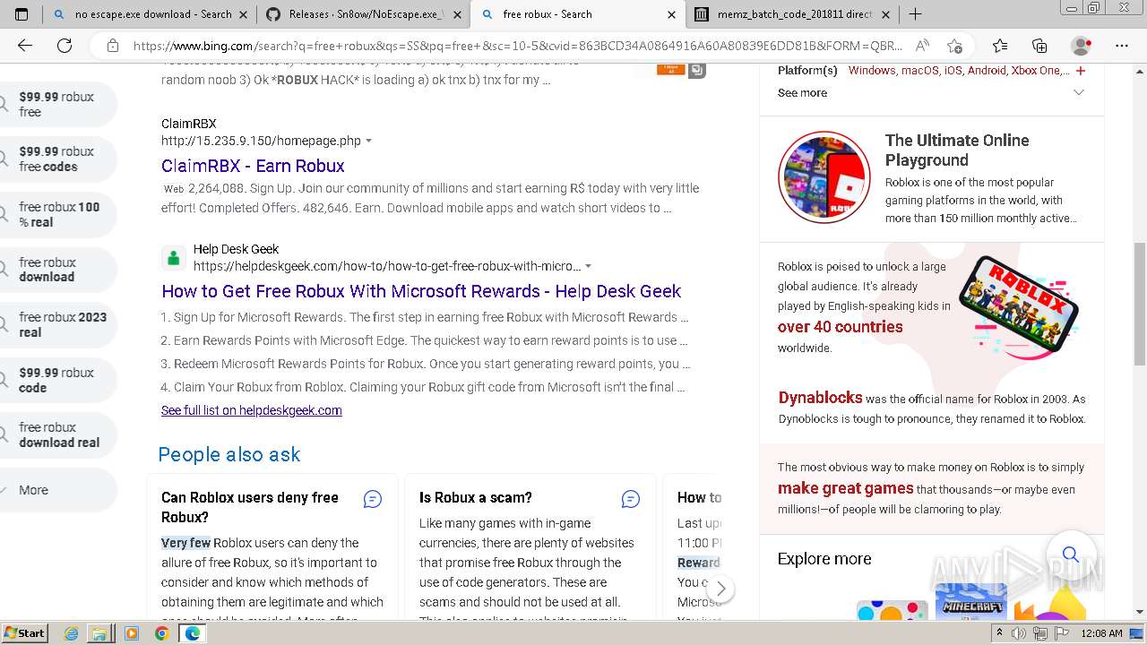Switch to no escape.exe download tab
Image resolution: width=1147 pixels, height=645 pixels.
[153, 14]
